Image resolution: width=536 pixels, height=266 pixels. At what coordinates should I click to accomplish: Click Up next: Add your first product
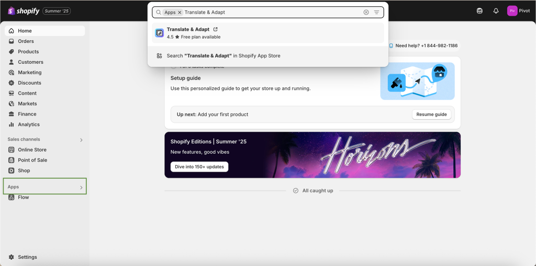pos(213,114)
